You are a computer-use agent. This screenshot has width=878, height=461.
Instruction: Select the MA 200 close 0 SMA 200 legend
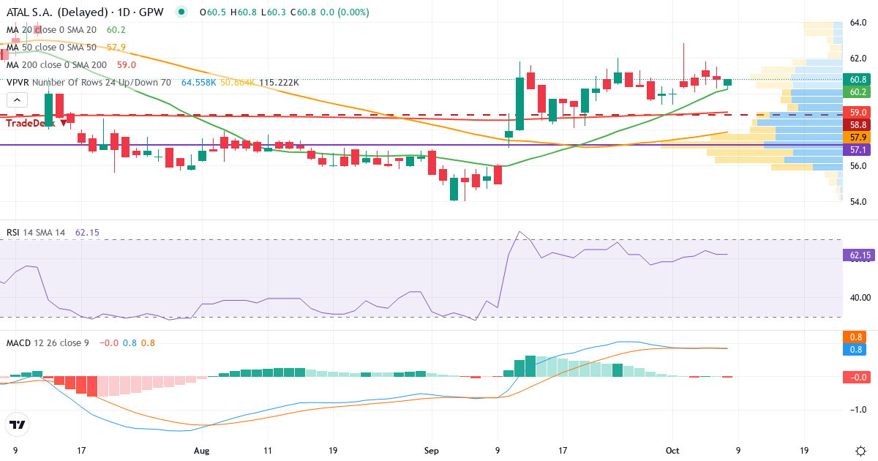56,64
